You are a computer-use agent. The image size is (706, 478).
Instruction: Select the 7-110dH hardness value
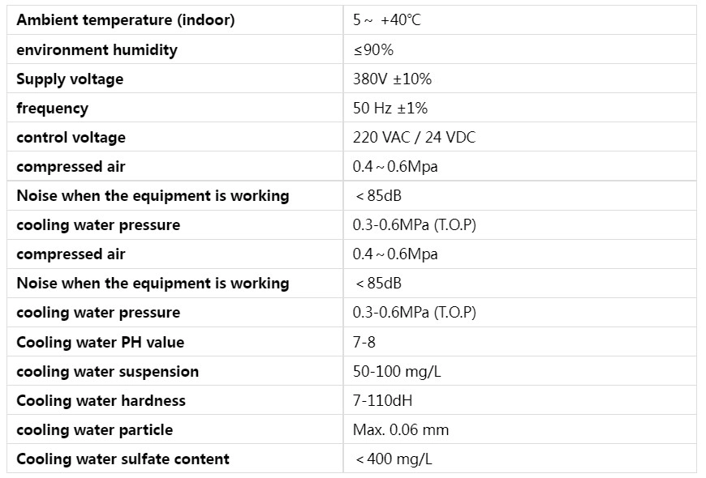pos(383,401)
